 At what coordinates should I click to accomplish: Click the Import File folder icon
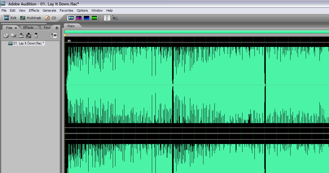coord(6,36)
